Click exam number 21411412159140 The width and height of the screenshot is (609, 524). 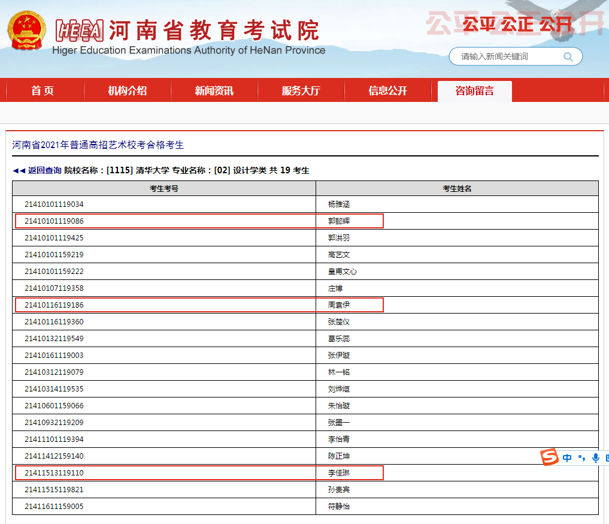tap(54, 456)
